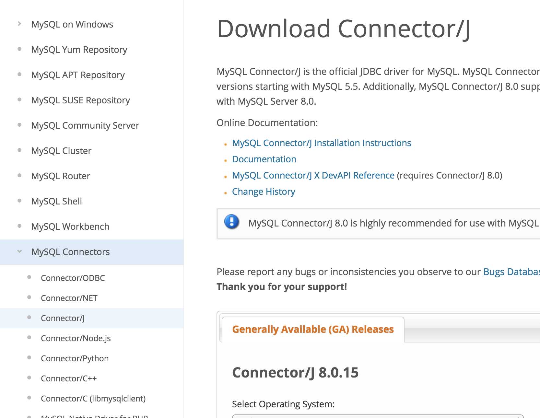Open the Bugs Database link
The height and width of the screenshot is (418, 540).
(511, 272)
